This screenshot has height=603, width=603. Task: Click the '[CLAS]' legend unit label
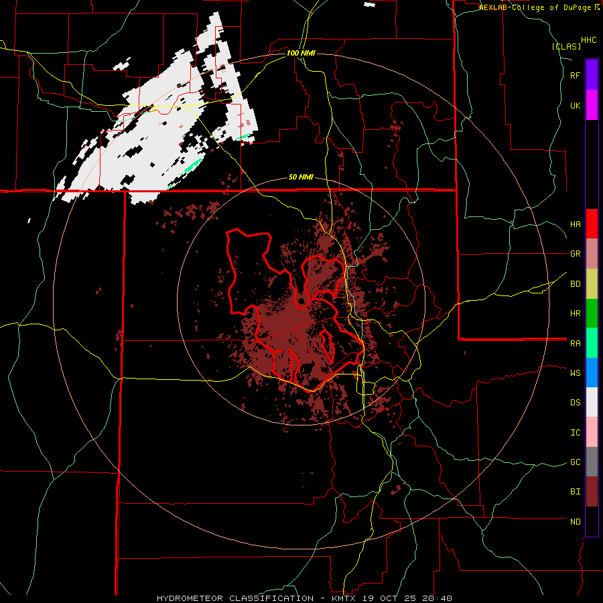click(566, 47)
